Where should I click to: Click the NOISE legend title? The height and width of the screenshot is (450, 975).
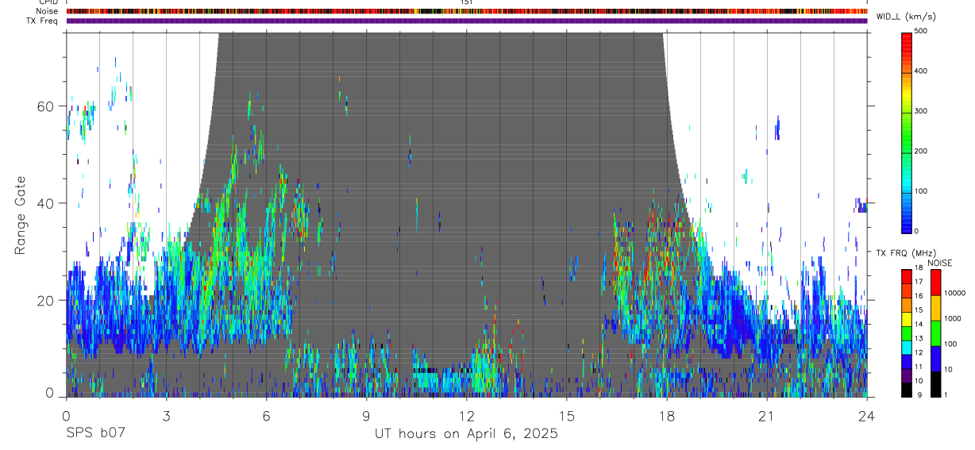pyautogui.click(x=940, y=263)
